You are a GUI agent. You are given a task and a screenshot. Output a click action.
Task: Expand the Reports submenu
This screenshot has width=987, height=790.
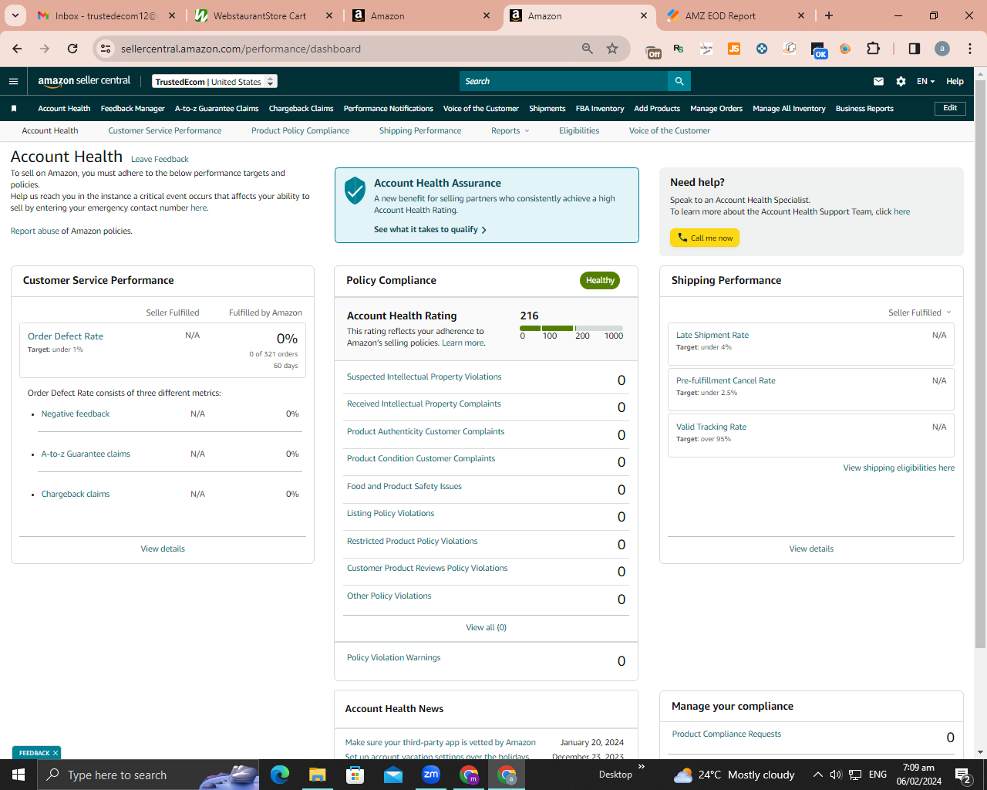click(x=510, y=131)
